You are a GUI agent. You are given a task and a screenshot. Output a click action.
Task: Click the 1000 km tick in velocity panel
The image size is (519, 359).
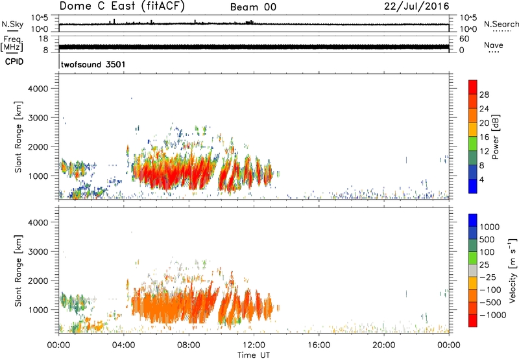(38, 310)
